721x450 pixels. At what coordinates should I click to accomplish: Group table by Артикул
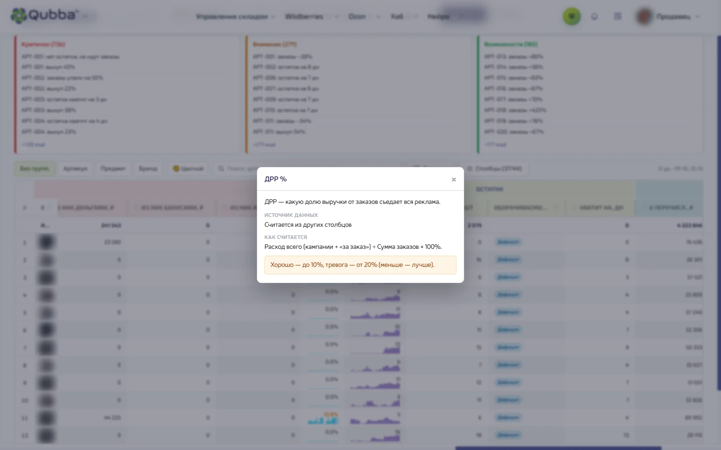point(75,169)
